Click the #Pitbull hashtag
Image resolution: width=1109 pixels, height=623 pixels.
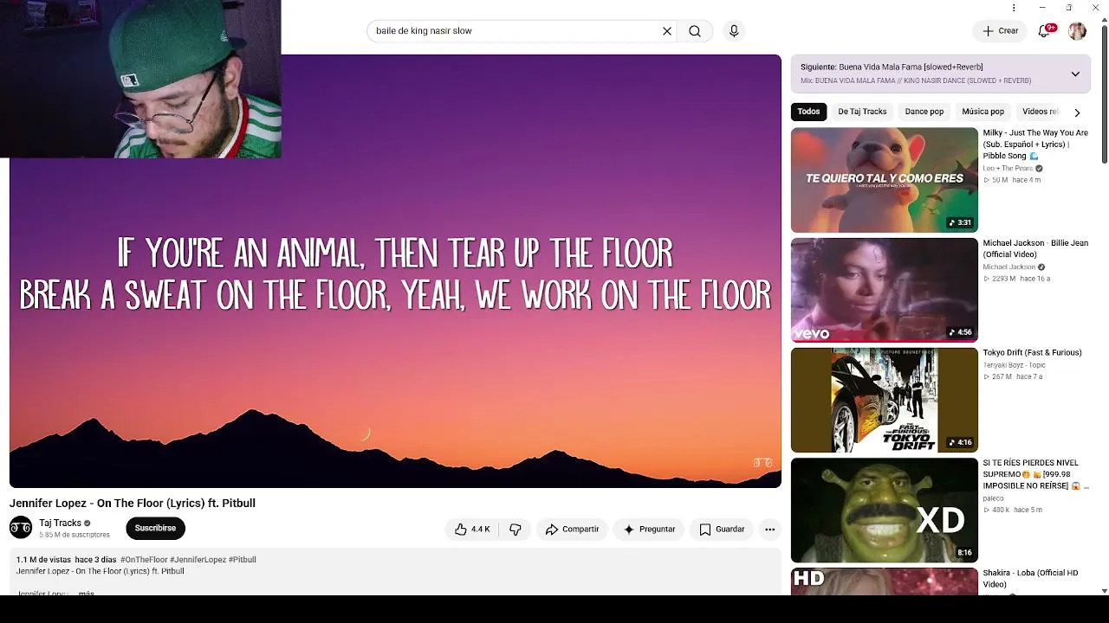(243, 560)
